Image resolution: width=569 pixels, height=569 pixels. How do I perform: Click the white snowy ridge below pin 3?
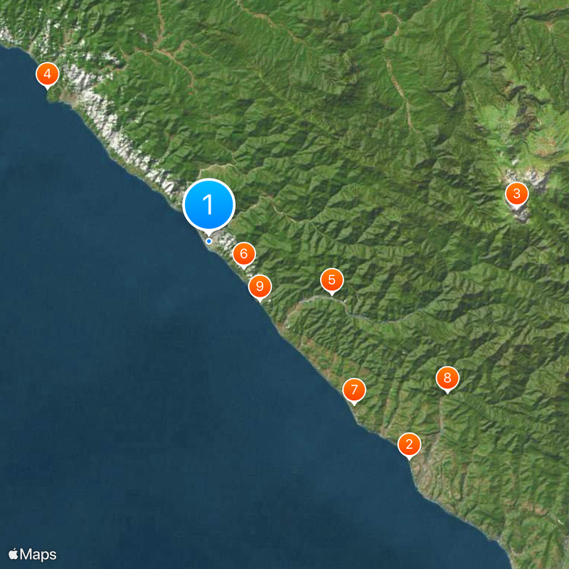coord(523,216)
